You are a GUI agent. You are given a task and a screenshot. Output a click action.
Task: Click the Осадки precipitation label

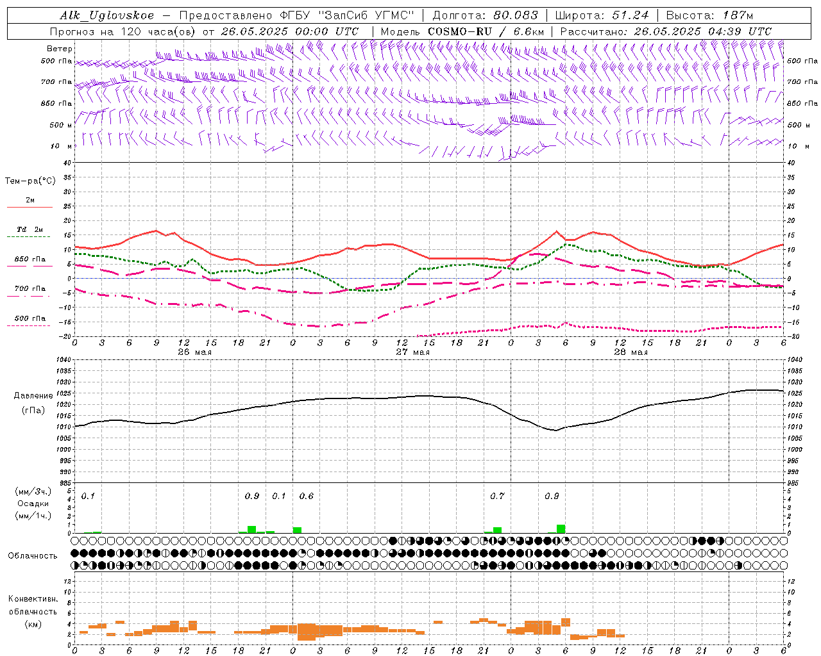click(33, 504)
